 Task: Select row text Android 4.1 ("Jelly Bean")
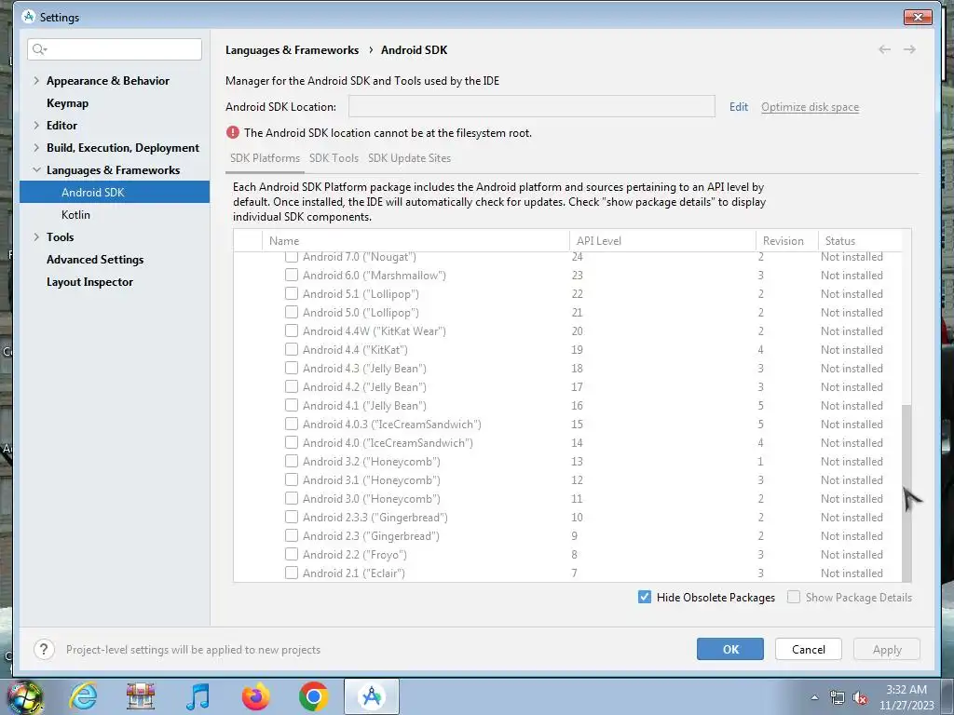364,406
